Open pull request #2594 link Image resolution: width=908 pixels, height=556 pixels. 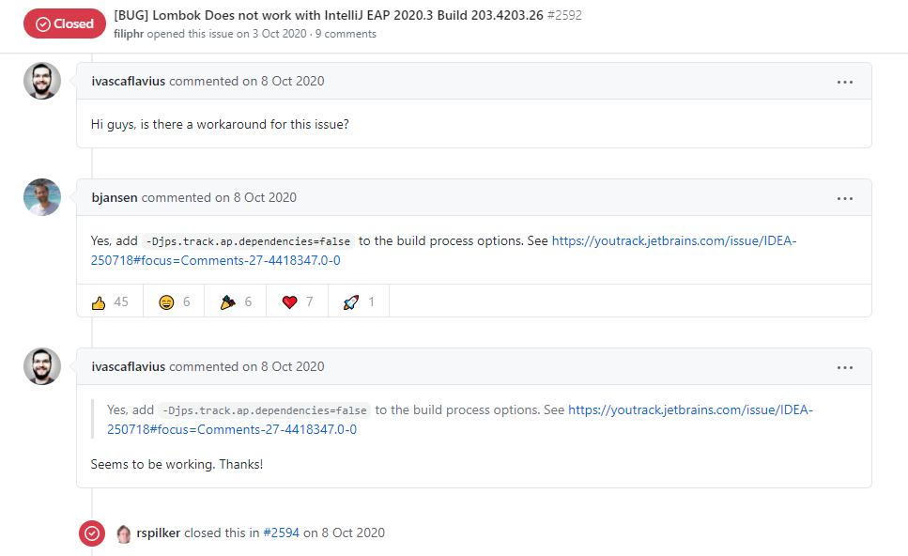click(280, 533)
